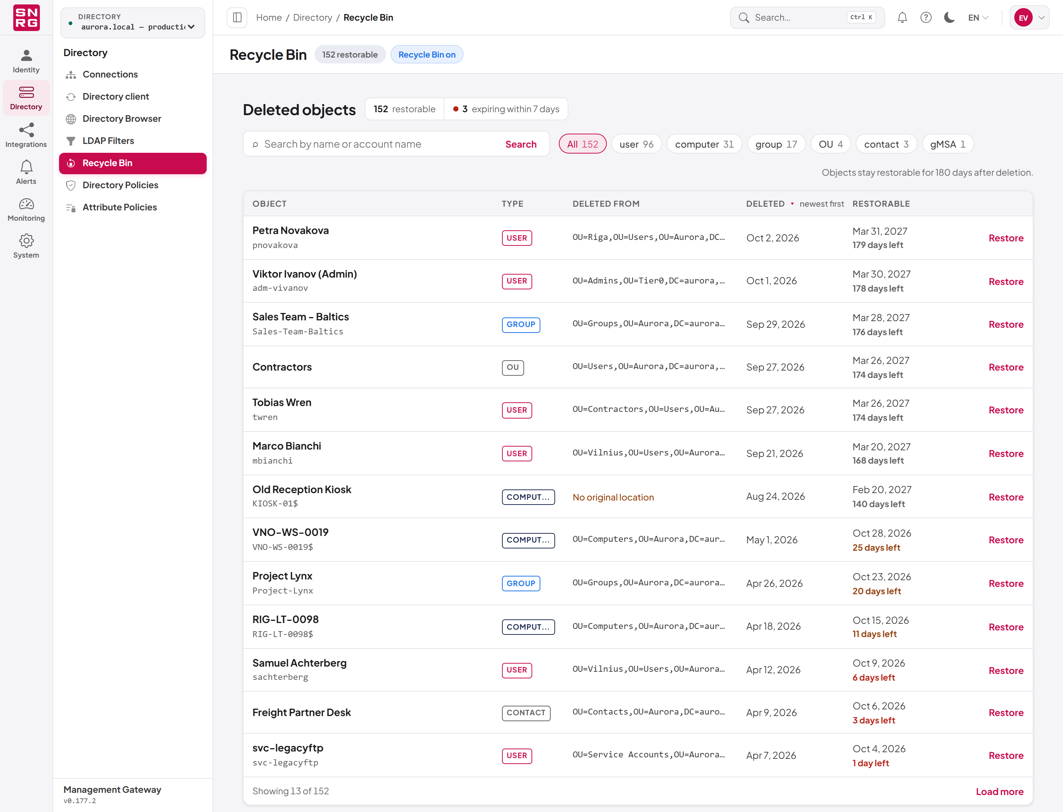Open Recycle Bin in the sidebar

(x=133, y=163)
